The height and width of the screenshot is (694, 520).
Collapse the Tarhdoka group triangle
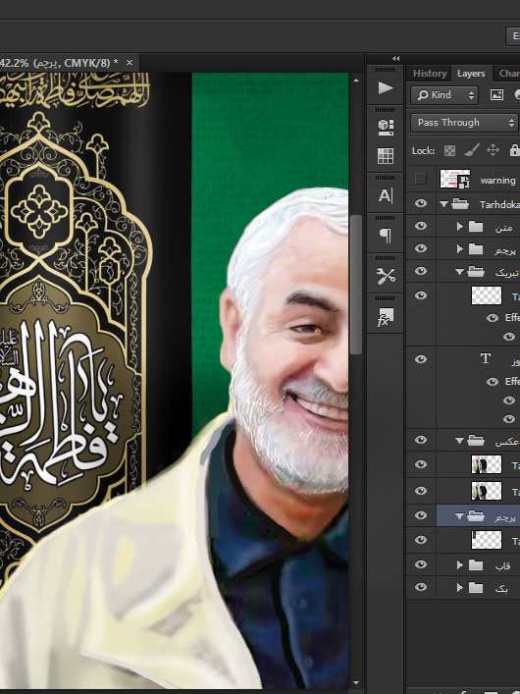[443, 204]
